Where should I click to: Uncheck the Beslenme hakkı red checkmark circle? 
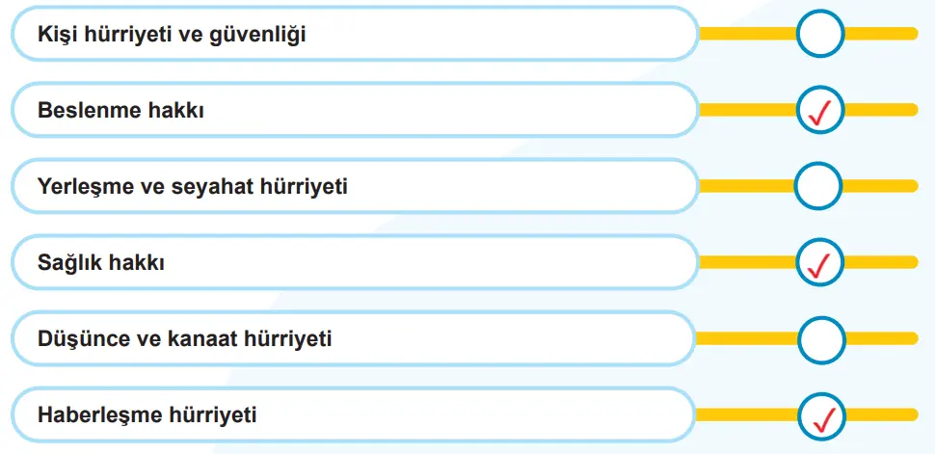(x=820, y=110)
